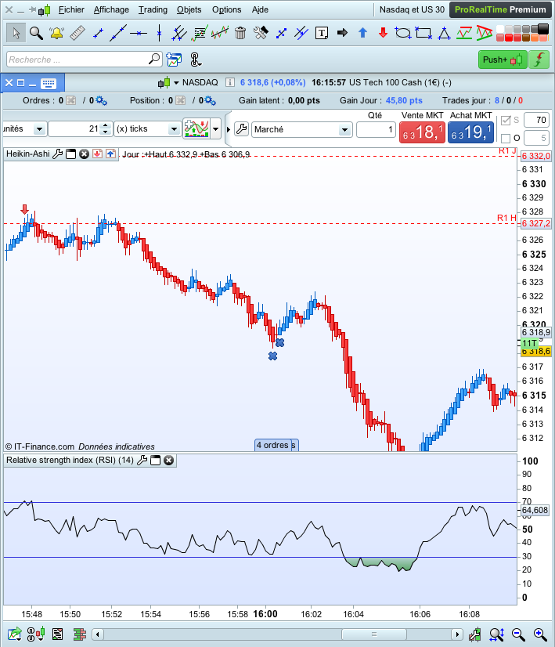This screenshot has width=555, height=647.
Task: Buy at market with Achat MKT button
Action: [471, 132]
